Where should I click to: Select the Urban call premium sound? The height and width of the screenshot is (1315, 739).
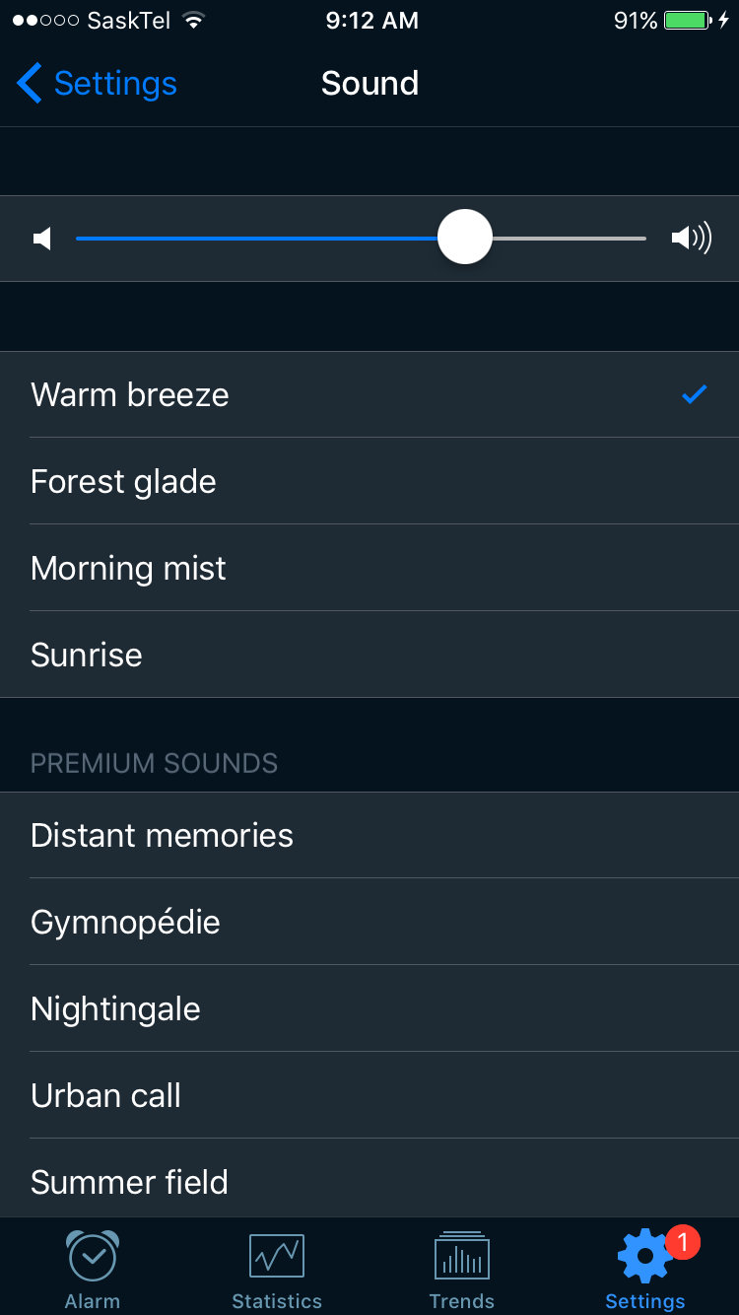tap(369, 1095)
